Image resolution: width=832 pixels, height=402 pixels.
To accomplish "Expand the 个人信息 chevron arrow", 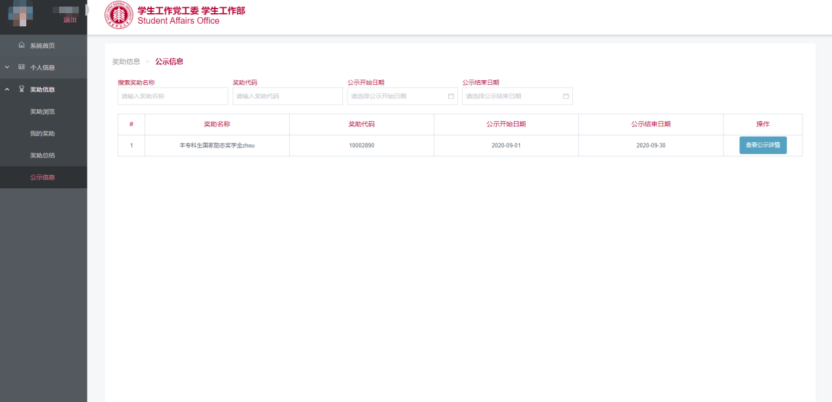I will tap(7, 67).
